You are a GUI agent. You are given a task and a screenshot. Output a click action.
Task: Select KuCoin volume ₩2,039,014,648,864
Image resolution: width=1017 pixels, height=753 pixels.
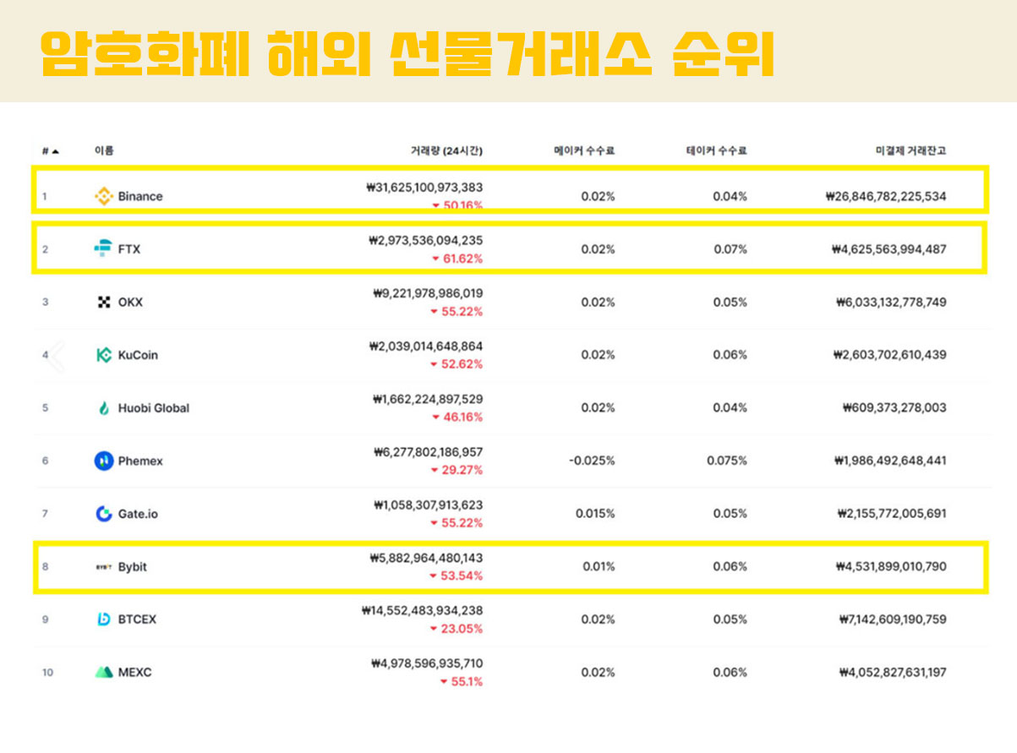click(x=426, y=346)
